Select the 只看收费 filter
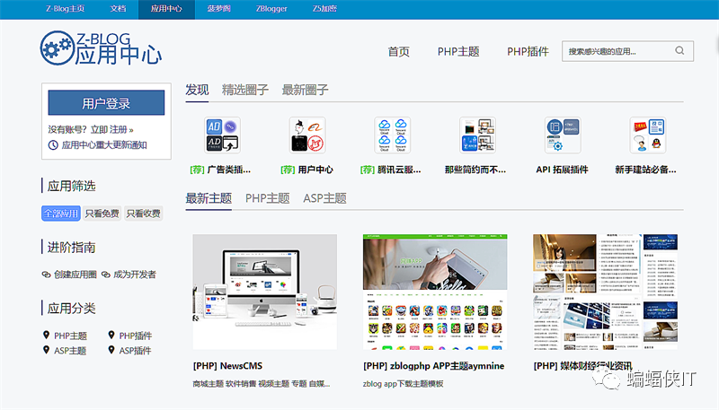The height and width of the screenshot is (410, 719). [144, 214]
